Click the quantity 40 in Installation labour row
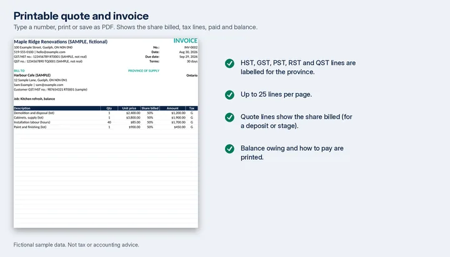 109,122
